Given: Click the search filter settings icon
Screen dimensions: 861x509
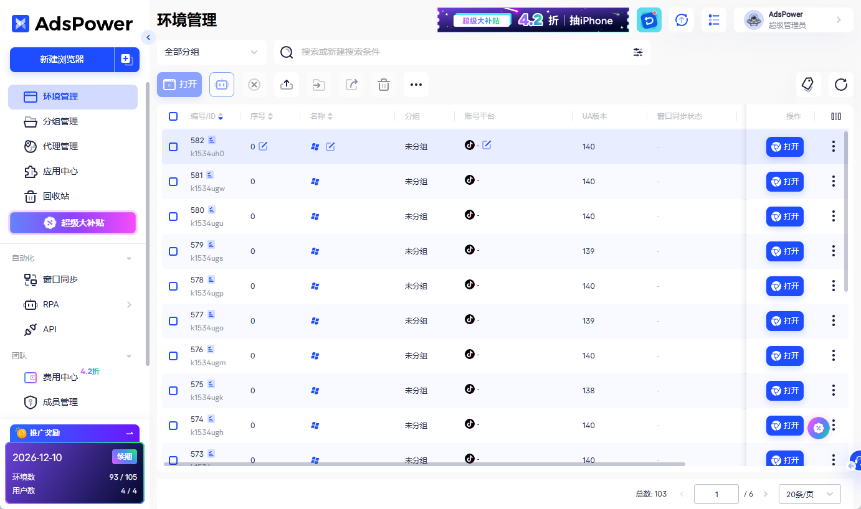Looking at the screenshot, I should [x=638, y=52].
